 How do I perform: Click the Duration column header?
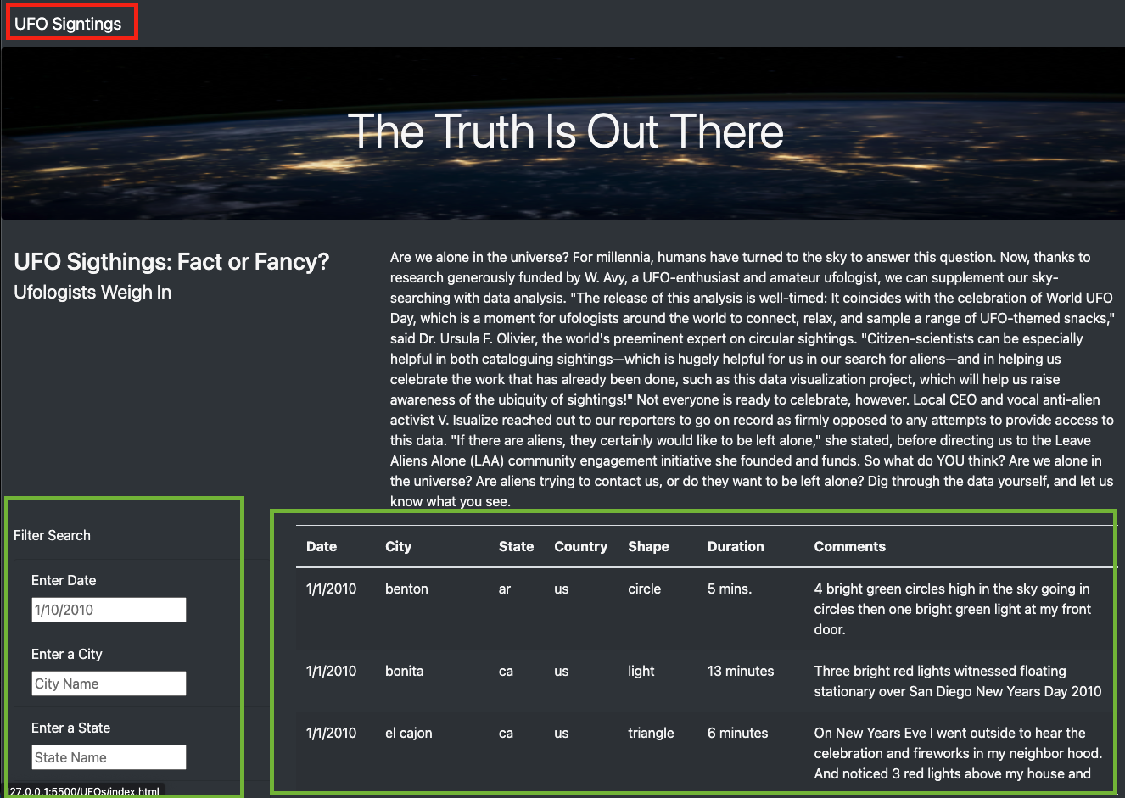coord(736,546)
